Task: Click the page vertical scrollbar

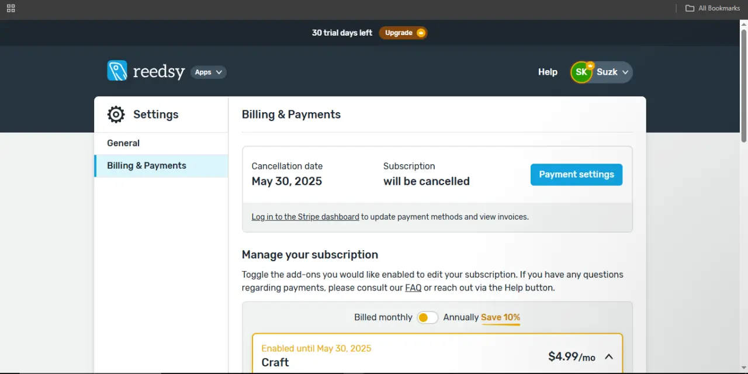Action: (743, 85)
